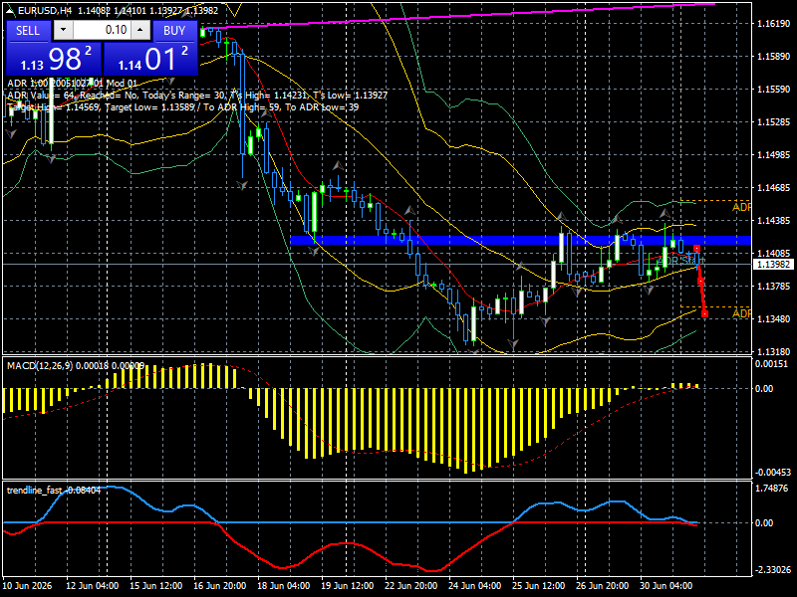Click the 24 Jun 04:00 time label

click(x=475, y=585)
